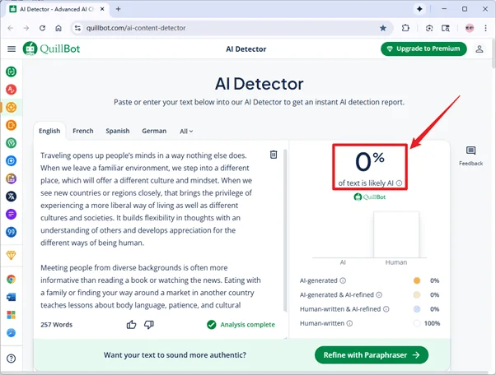Open the Paraphraser tool in sidebar
The width and height of the screenshot is (496, 375).
coord(11,72)
